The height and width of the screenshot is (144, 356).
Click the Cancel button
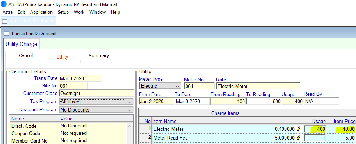tap(26, 55)
